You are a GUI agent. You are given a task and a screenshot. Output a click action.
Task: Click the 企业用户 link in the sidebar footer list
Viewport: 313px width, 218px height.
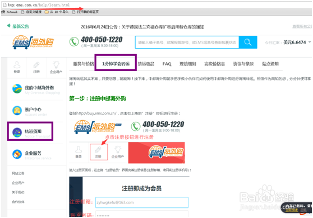tap(18, 183)
